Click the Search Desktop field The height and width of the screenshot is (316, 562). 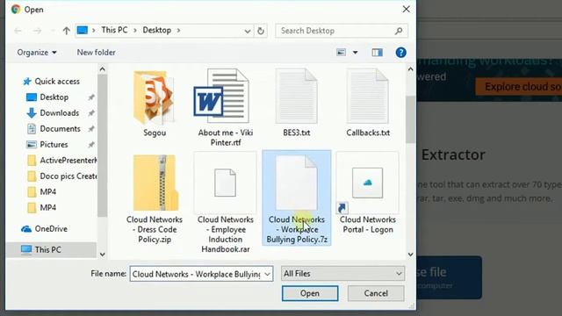point(337,31)
